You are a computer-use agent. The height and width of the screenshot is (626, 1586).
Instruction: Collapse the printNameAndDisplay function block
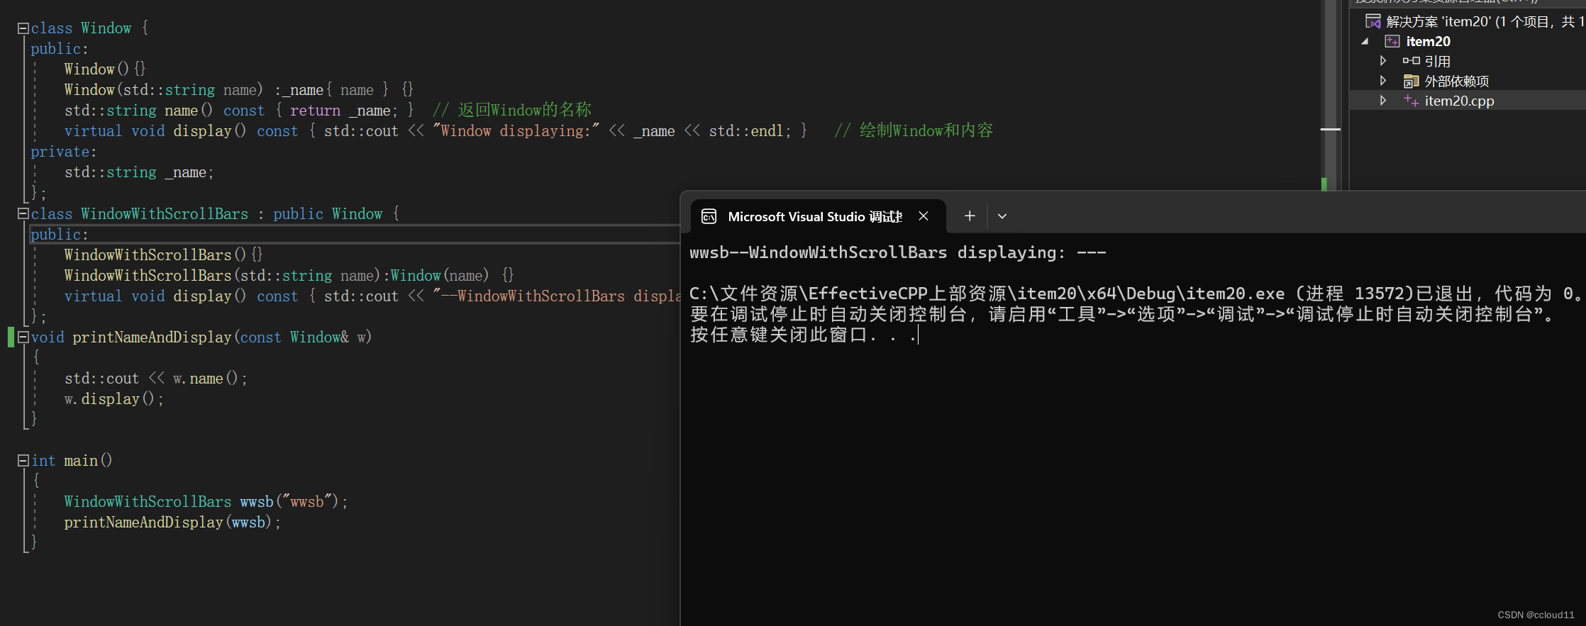point(23,337)
